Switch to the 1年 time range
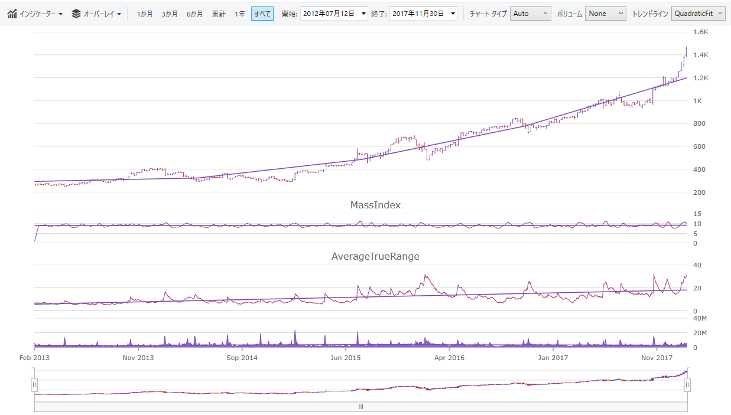 240,13
